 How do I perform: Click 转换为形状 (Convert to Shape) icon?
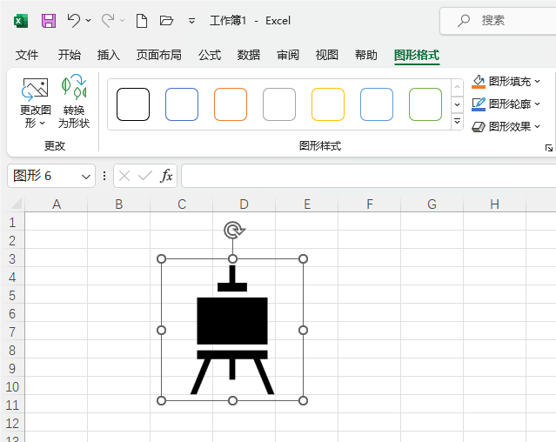74,89
